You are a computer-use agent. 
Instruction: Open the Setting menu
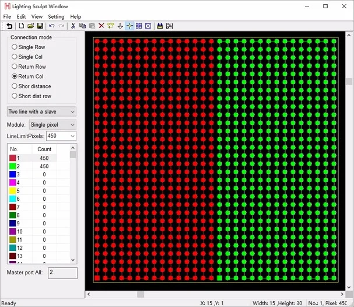coord(56,17)
